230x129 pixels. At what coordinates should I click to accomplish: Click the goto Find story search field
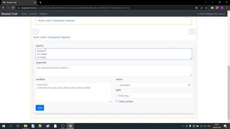tap(154, 96)
